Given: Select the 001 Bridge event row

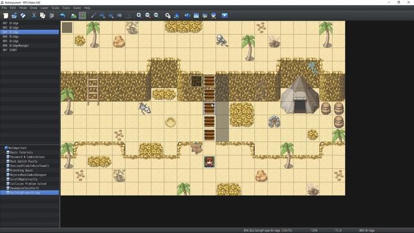Looking at the screenshot, I should coord(30,23).
